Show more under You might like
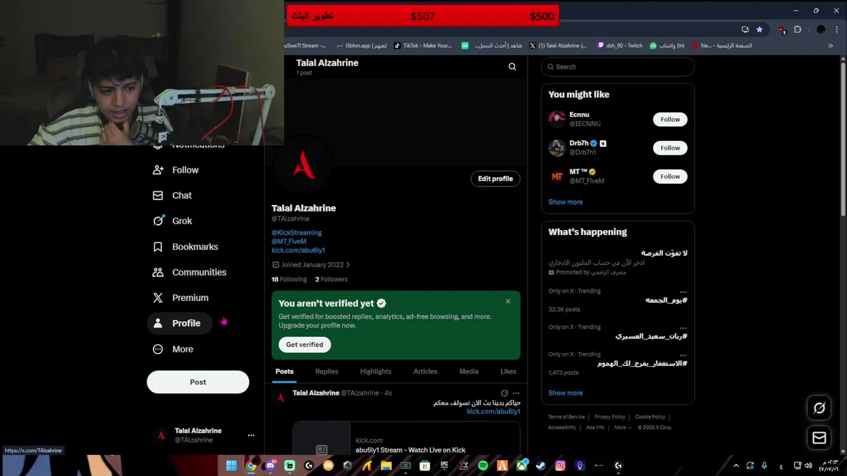847x476 pixels. point(566,202)
